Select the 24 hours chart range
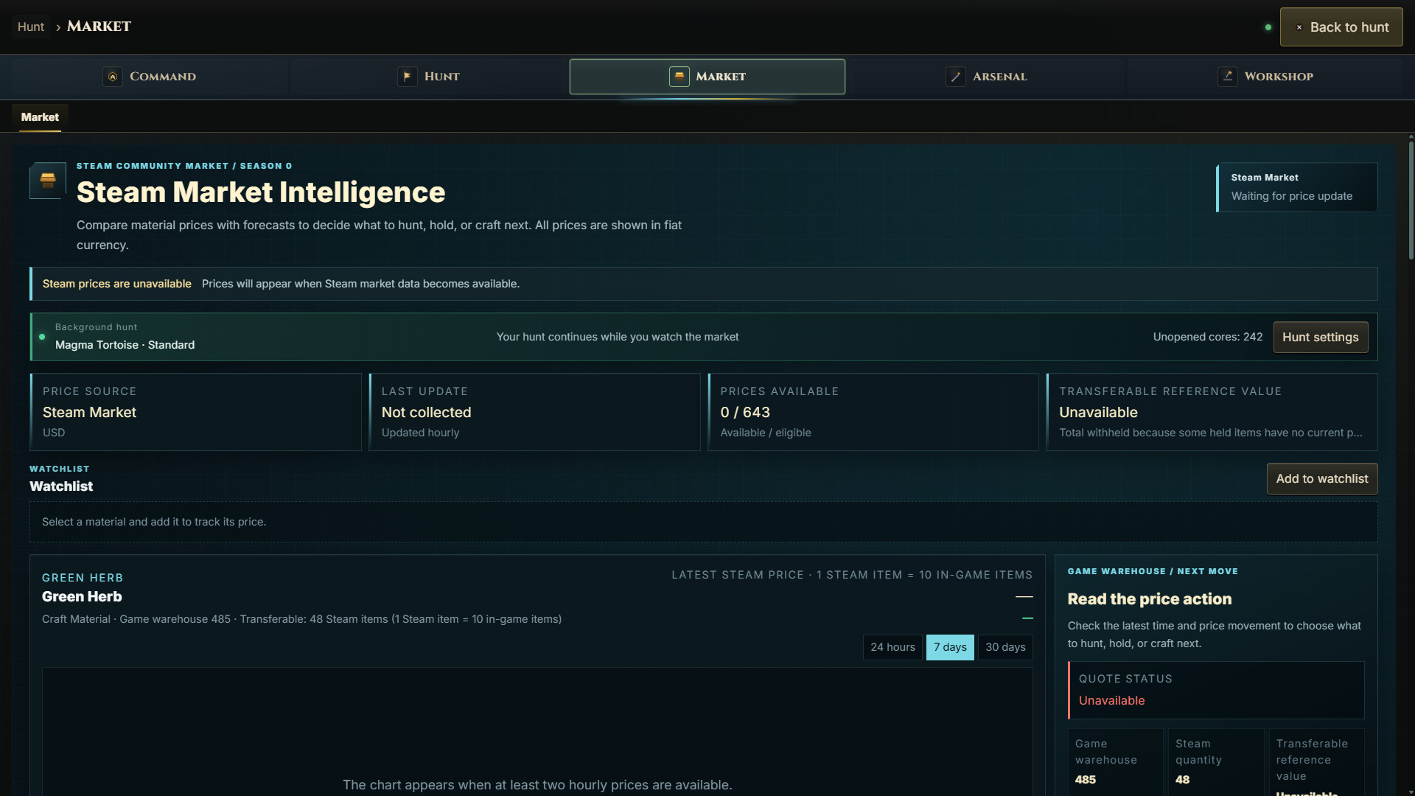The height and width of the screenshot is (796, 1415). click(892, 647)
